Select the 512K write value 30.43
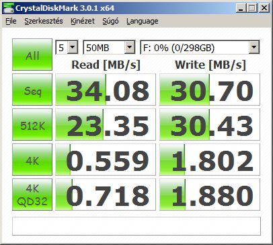 (210, 125)
